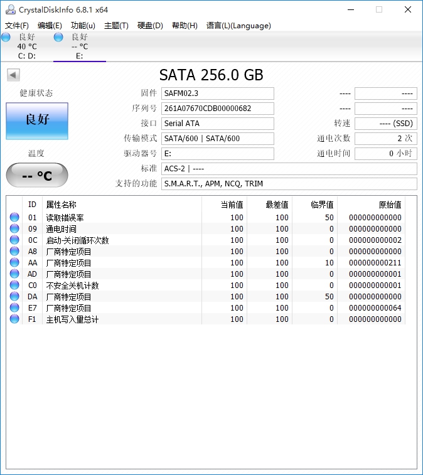Click the 原始值 column header
Image resolution: width=423 pixels, height=475 pixels.
pos(389,205)
